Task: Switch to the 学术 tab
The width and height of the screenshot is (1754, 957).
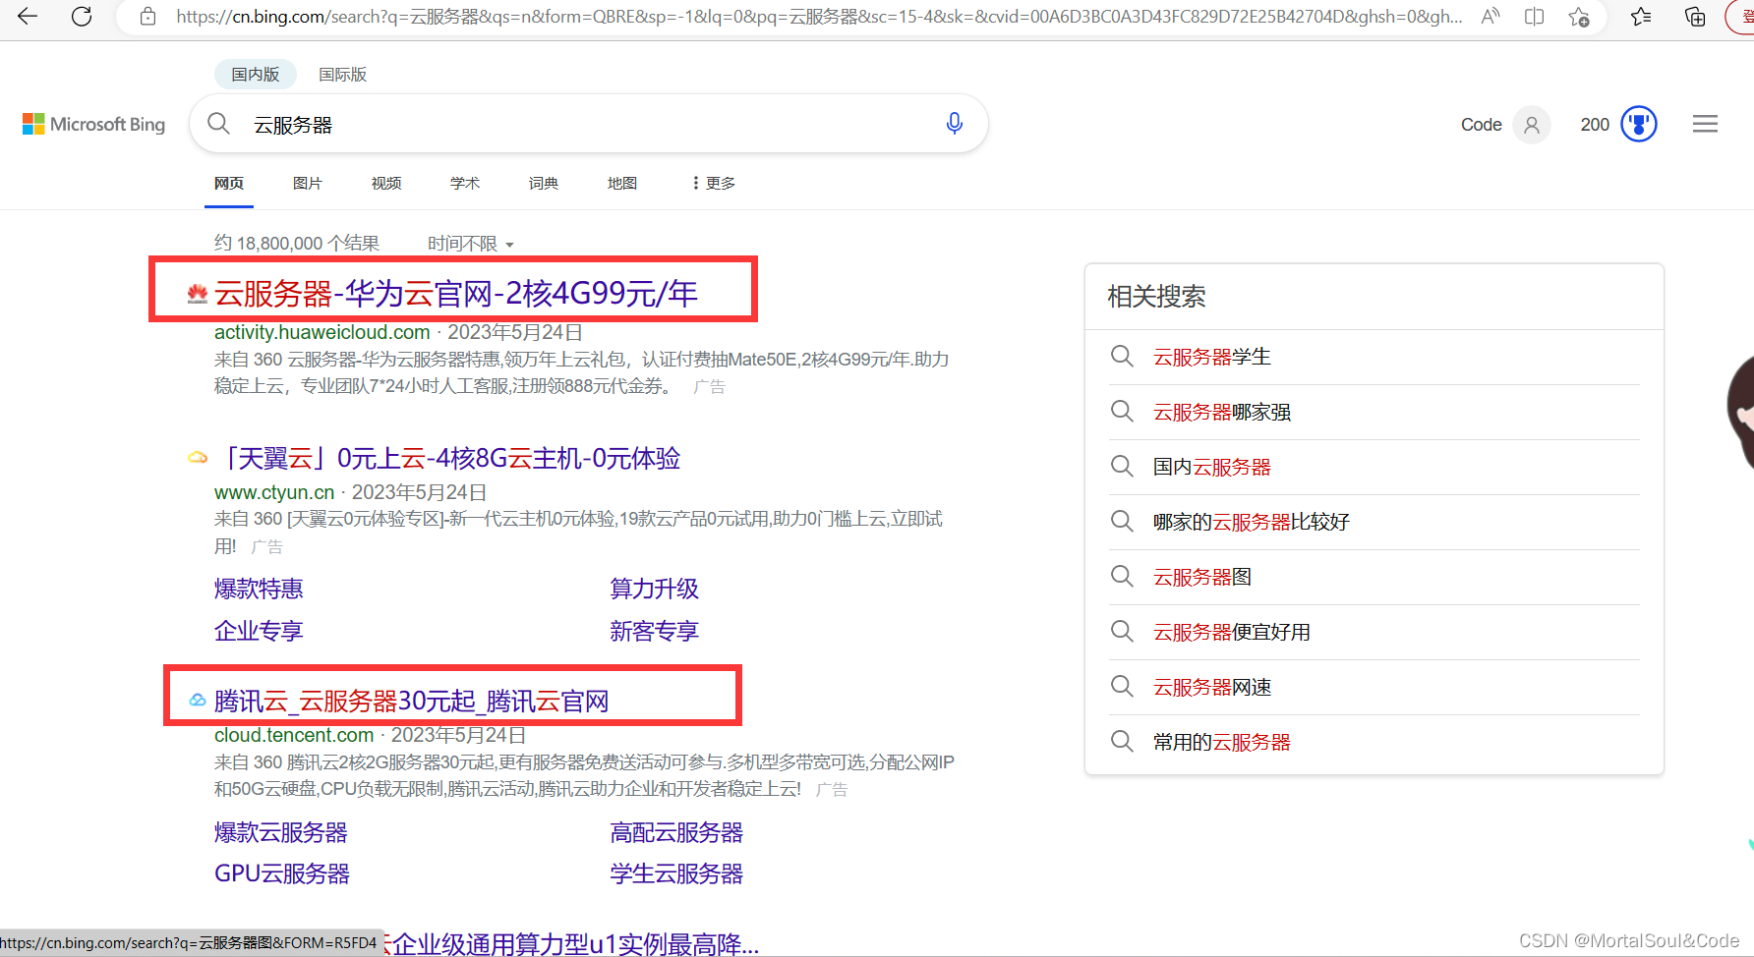Action: tap(465, 183)
